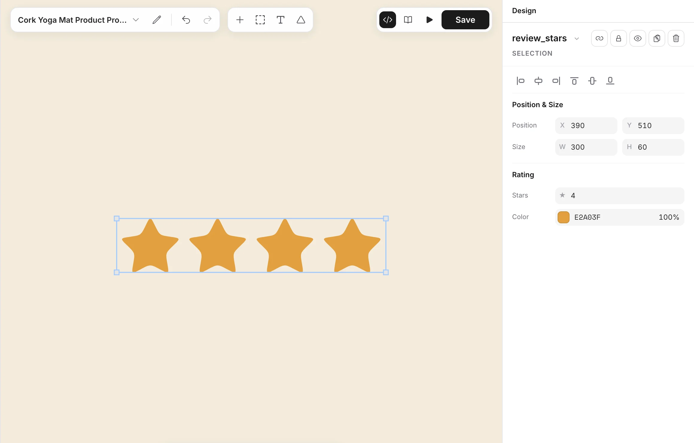Click the link icon for review_stars
694x443 pixels.
coord(599,38)
